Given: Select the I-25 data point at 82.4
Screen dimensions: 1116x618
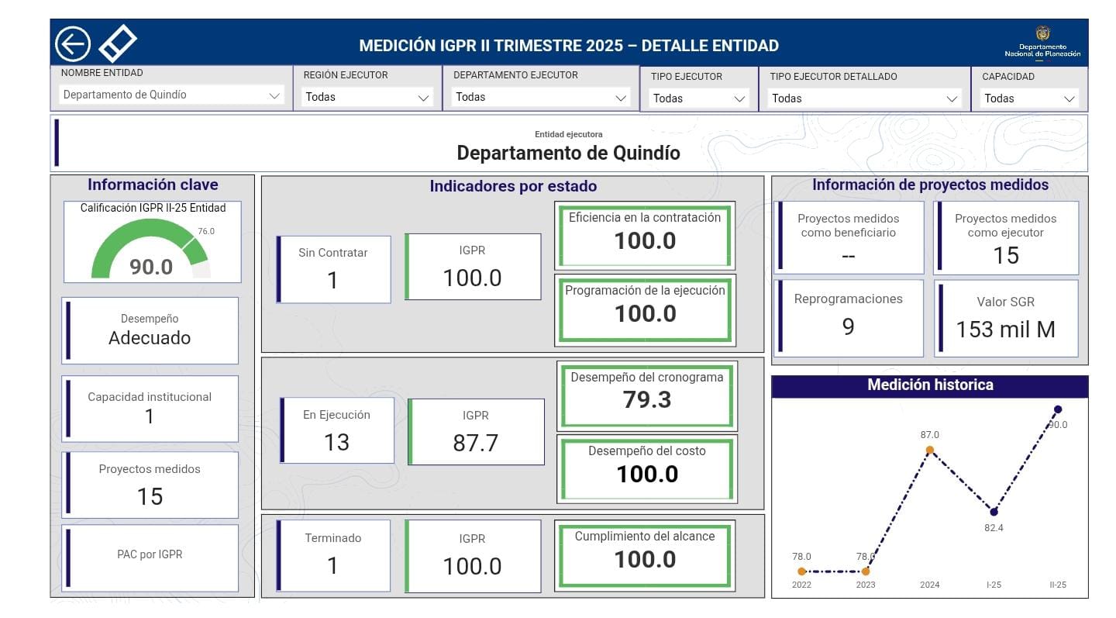Looking at the screenshot, I should click(994, 512).
